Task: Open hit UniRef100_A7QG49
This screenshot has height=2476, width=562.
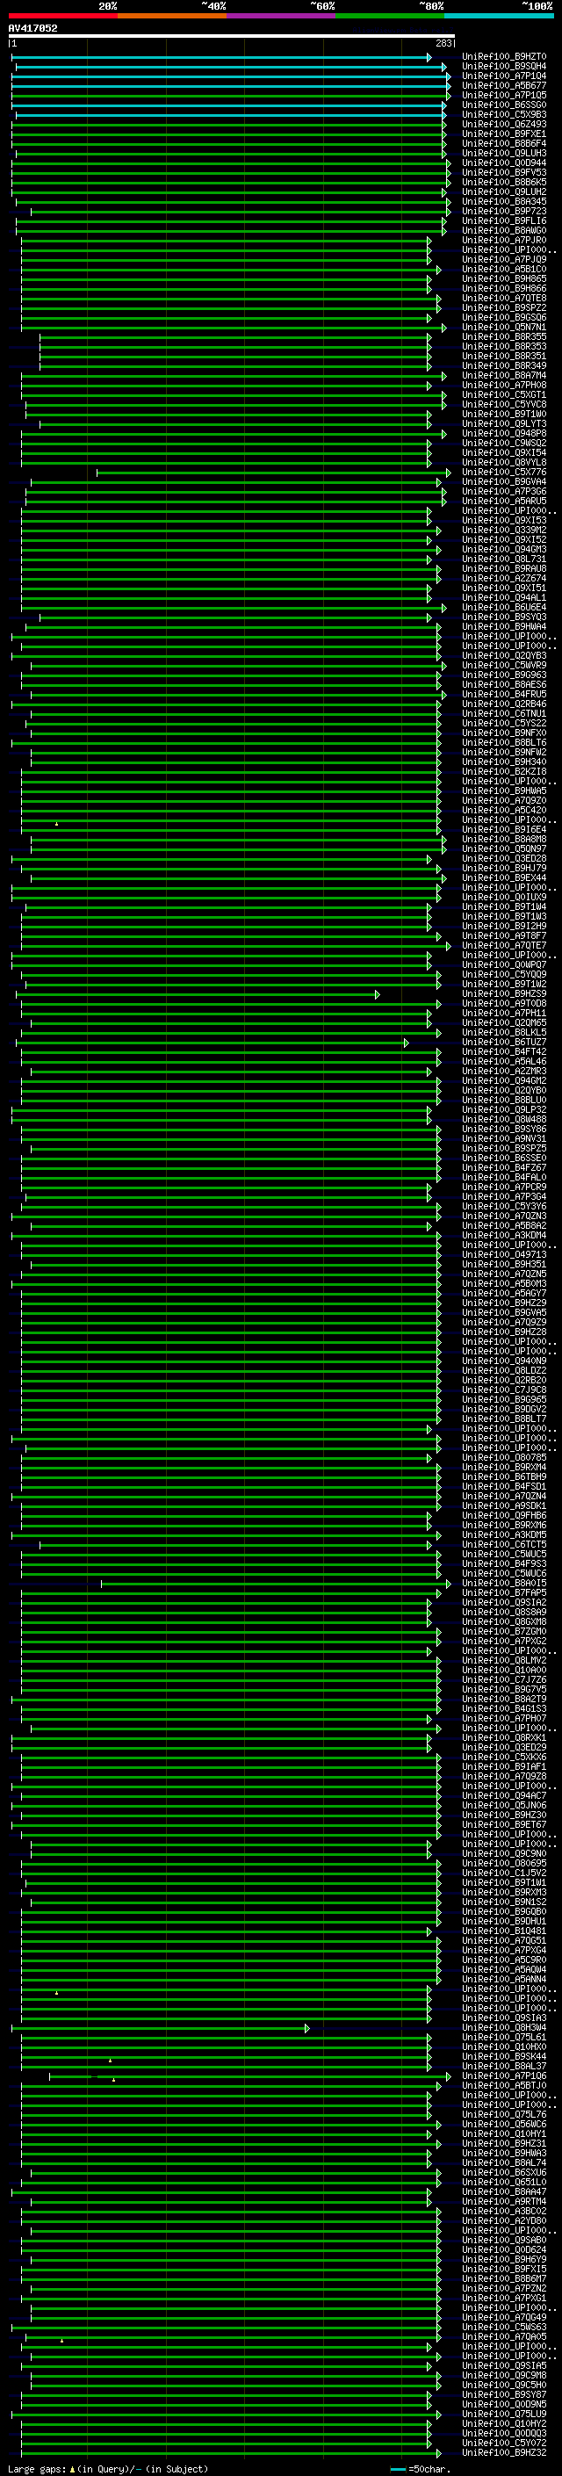Action: 503,2317
